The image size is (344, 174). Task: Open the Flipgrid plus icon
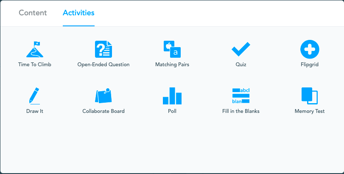310,49
